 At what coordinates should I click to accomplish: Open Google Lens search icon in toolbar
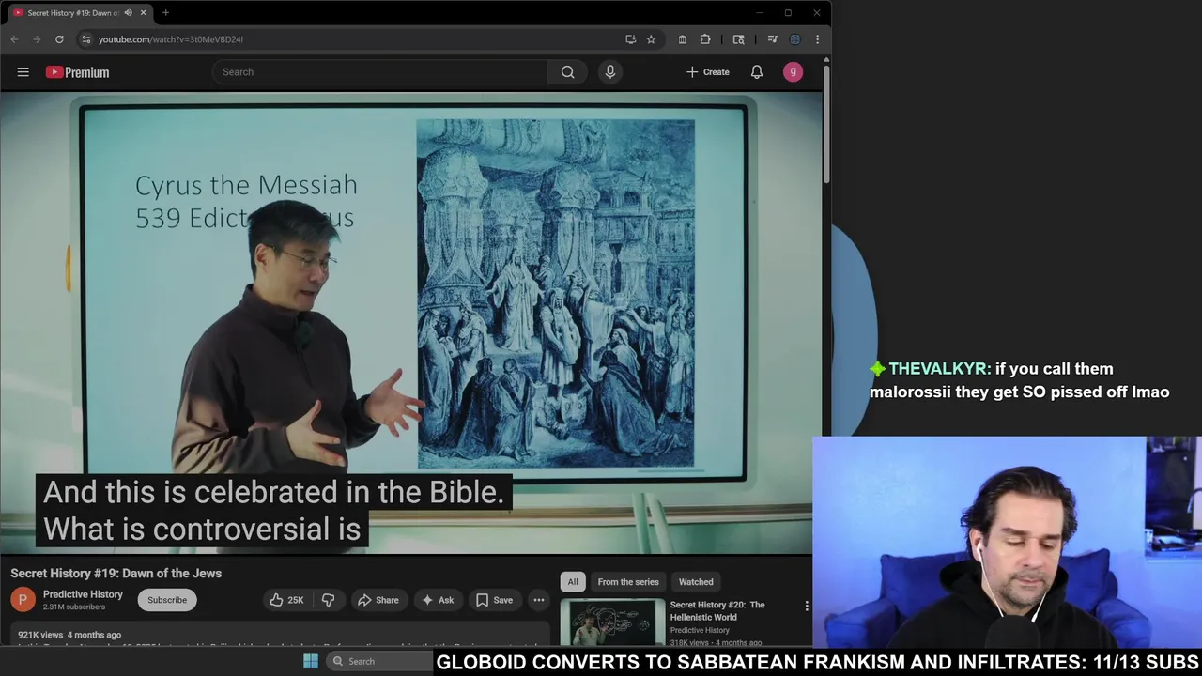click(x=739, y=39)
